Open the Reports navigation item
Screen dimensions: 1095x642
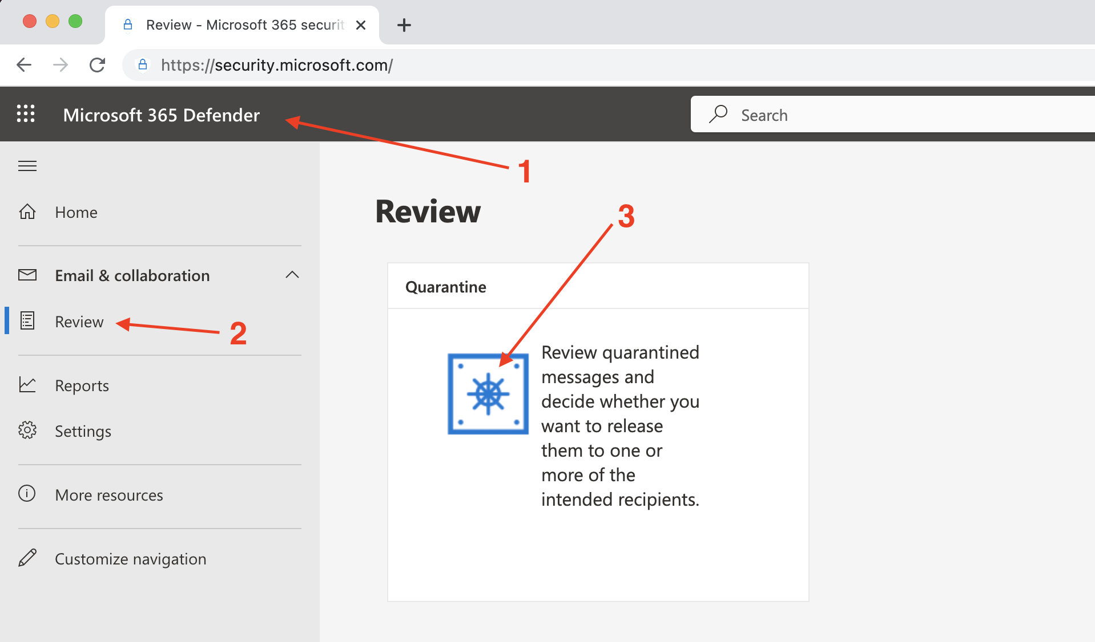[82, 385]
